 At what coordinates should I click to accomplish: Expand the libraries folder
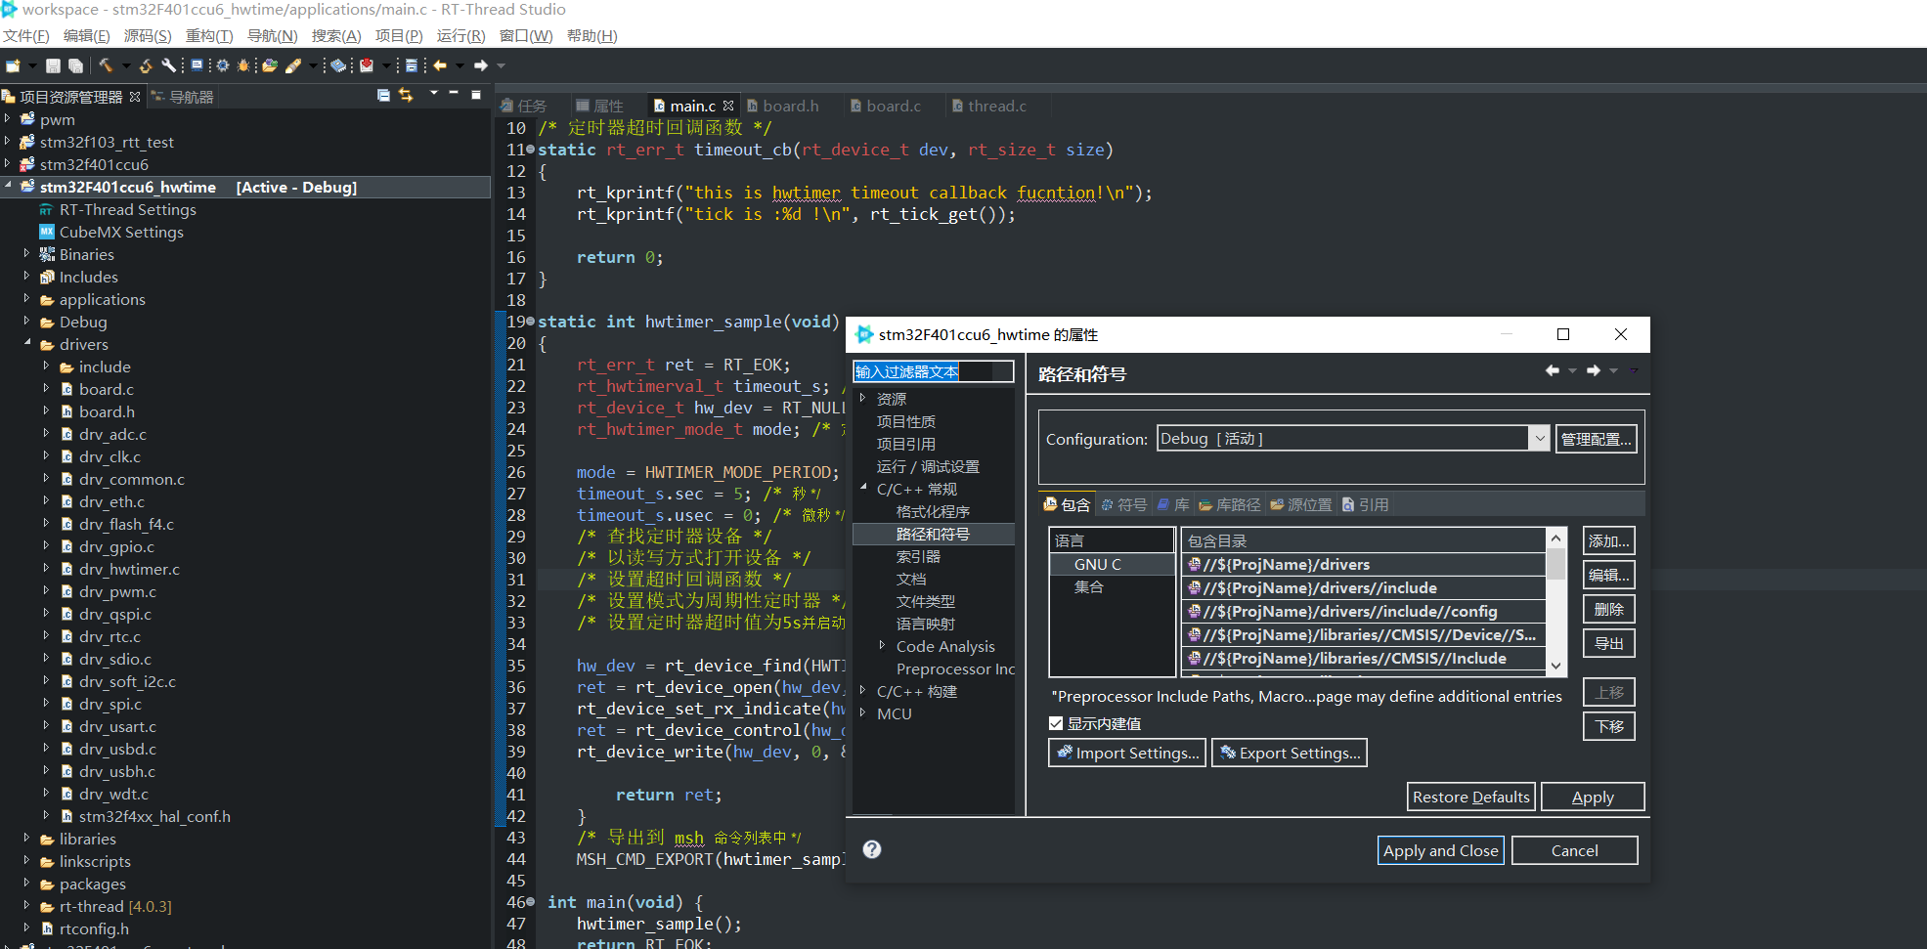tap(26, 839)
